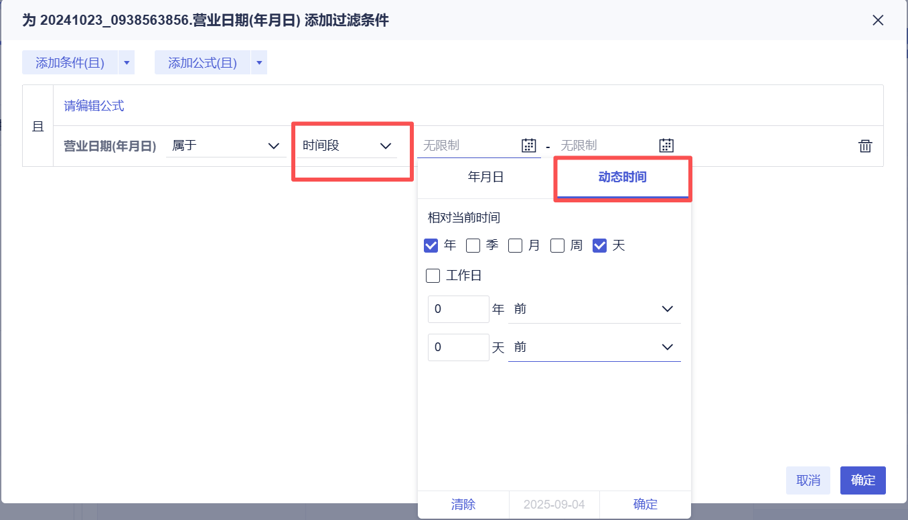Click the dialog's 取消 button

pyautogui.click(x=808, y=480)
